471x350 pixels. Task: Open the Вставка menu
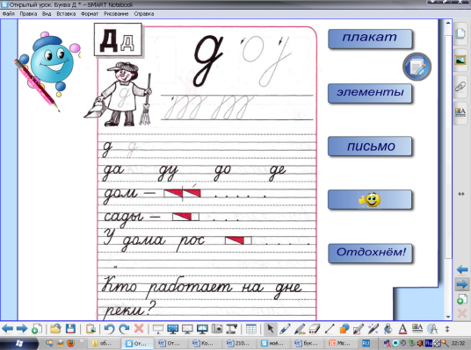tap(66, 14)
